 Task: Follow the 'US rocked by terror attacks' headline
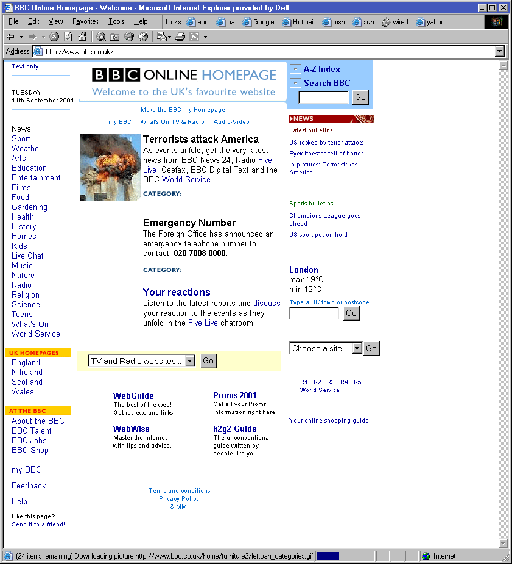326,143
